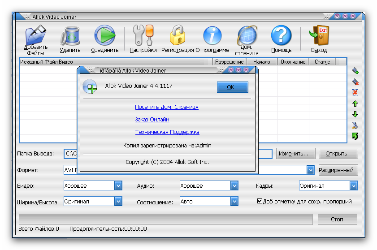
Task: Click the Добавить Файлы toolbar icon
Action: (35, 35)
